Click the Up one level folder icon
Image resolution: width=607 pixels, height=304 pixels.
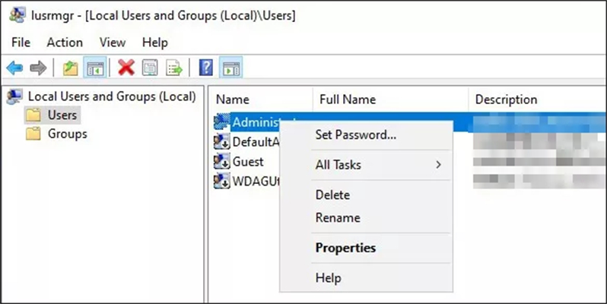71,68
